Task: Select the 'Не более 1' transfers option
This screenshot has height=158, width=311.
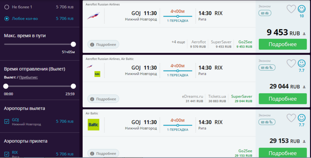Action: pos(6,7)
